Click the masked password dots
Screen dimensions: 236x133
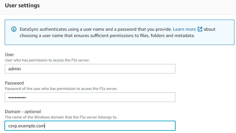(17, 98)
